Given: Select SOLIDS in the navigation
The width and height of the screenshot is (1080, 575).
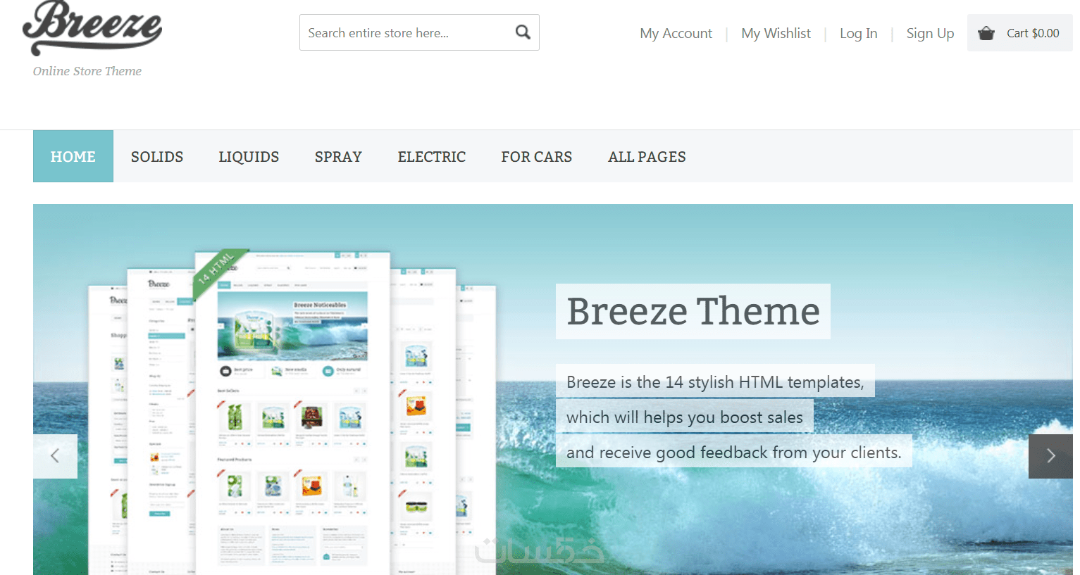Looking at the screenshot, I should pyautogui.click(x=157, y=157).
